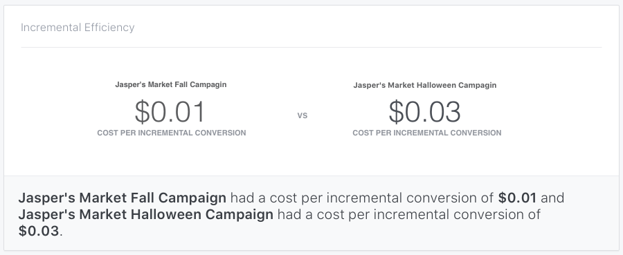Click bold Jasper's Market Fall Campaign in summary text
This screenshot has height=255, width=623.
(123, 198)
